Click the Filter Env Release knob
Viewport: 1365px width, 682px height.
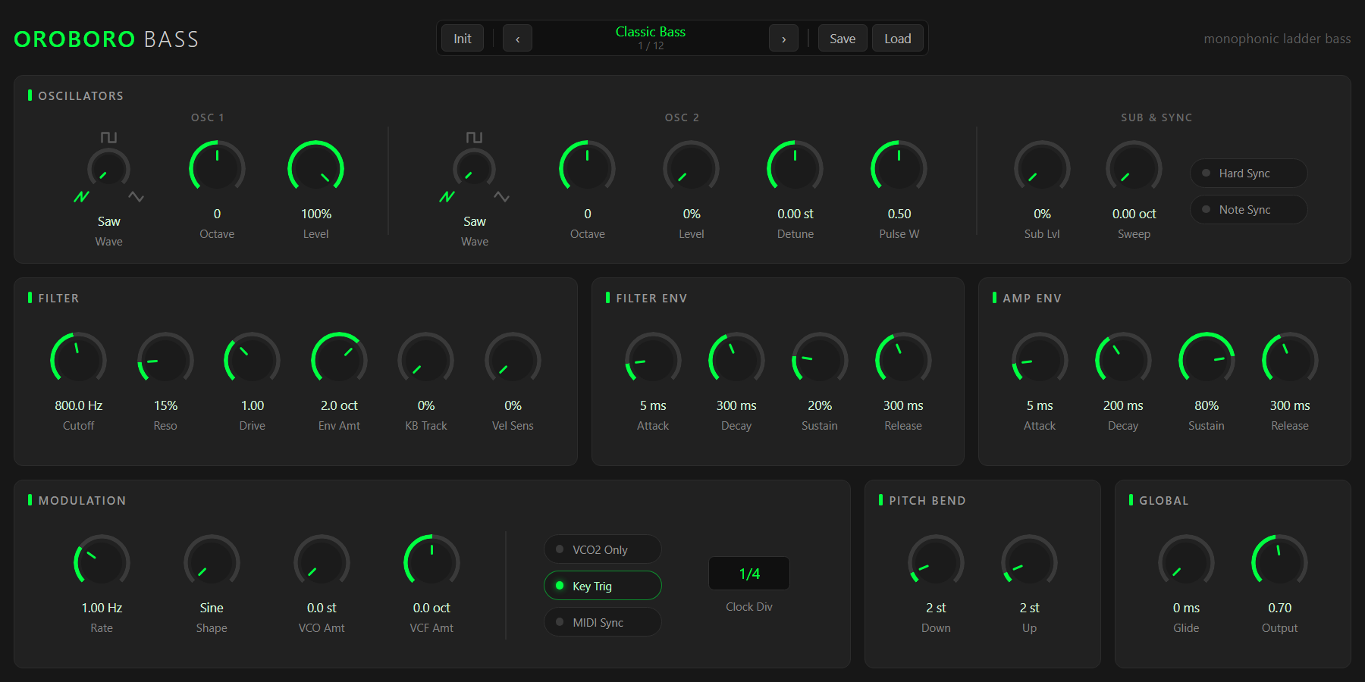pyautogui.click(x=903, y=360)
